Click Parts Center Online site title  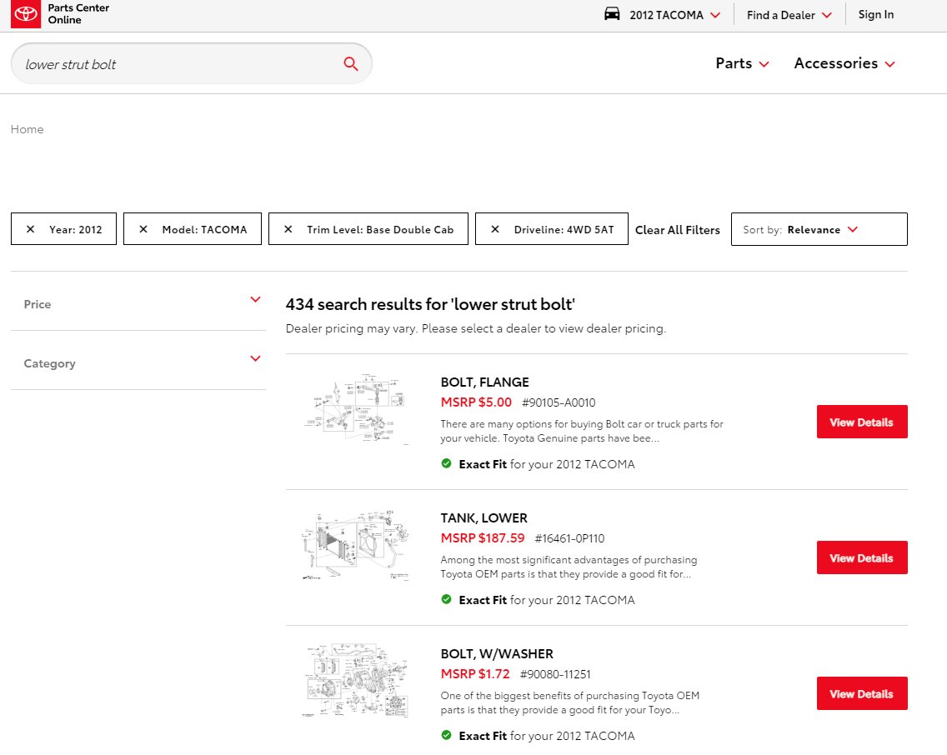[78, 14]
